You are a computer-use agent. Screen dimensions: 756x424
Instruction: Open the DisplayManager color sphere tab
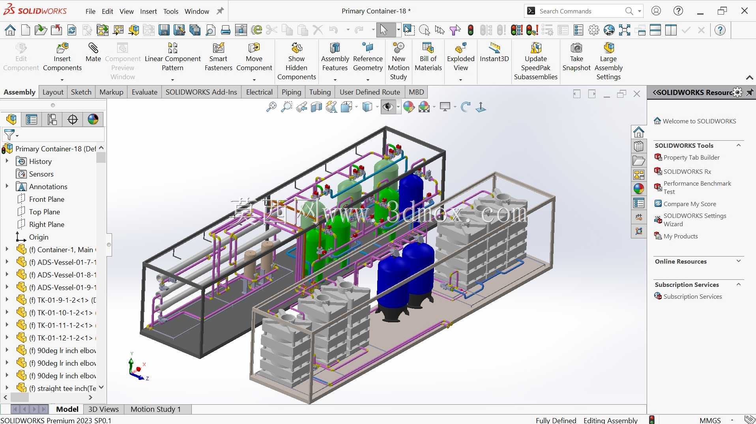tap(93, 119)
